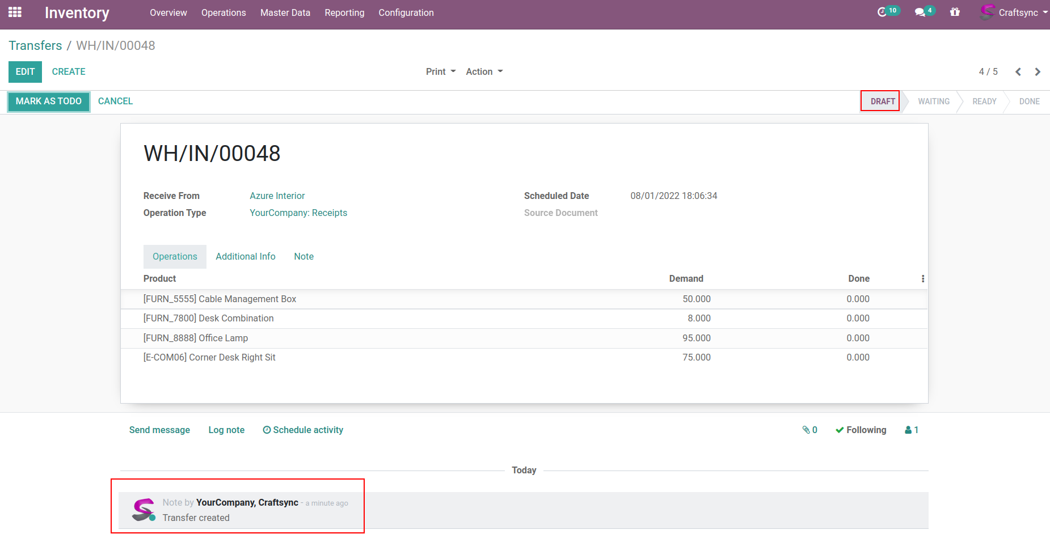Open the activities clock icon

tap(882, 12)
